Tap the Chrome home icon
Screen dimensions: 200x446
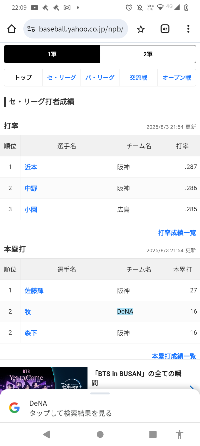[11, 29]
